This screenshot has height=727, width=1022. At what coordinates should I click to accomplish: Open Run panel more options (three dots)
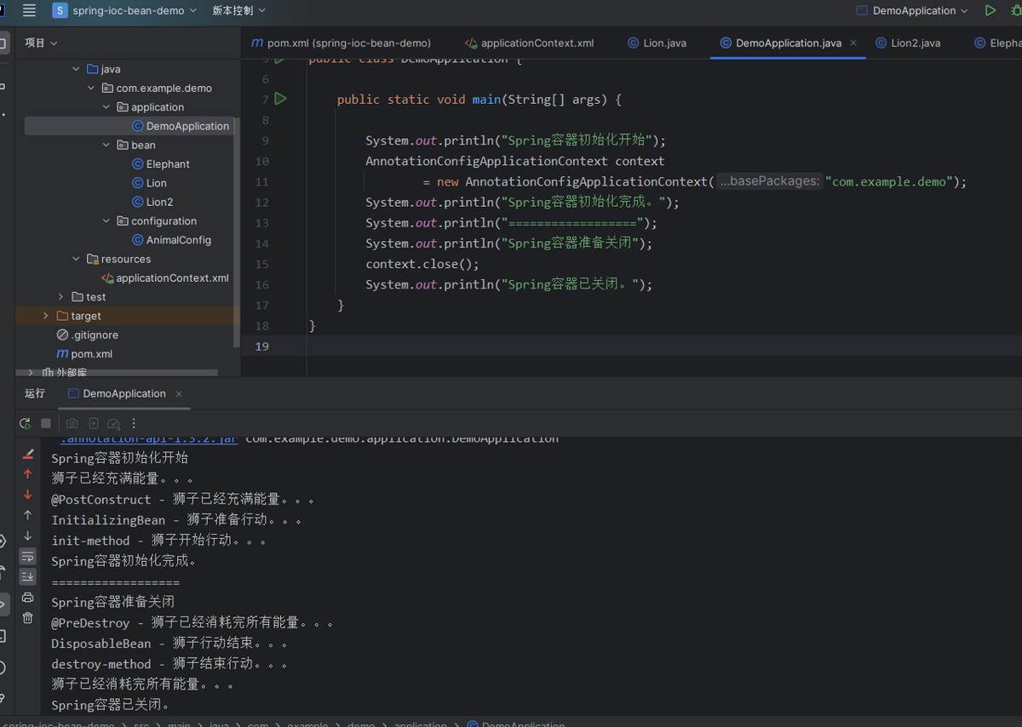[134, 423]
